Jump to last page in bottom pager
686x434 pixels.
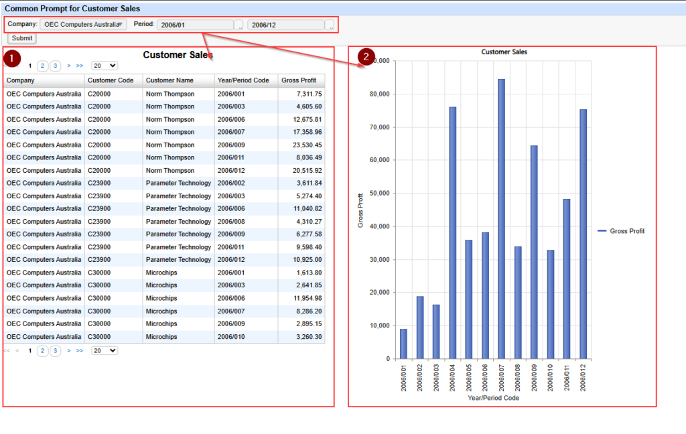(x=79, y=350)
